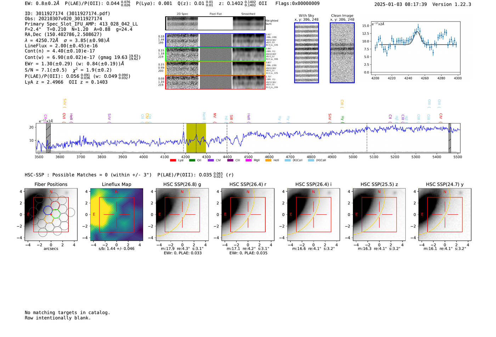This screenshot has width=496, height=337.
Task: Click the S/N = 7.1(±0.5) line
Action: pyautogui.click(x=68, y=70)
